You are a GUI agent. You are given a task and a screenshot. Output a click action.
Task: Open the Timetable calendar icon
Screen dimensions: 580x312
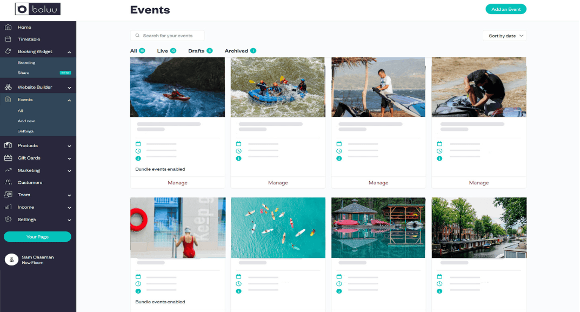tap(8, 39)
